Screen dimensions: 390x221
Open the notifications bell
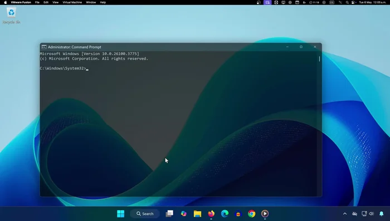[x=381, y=214]
